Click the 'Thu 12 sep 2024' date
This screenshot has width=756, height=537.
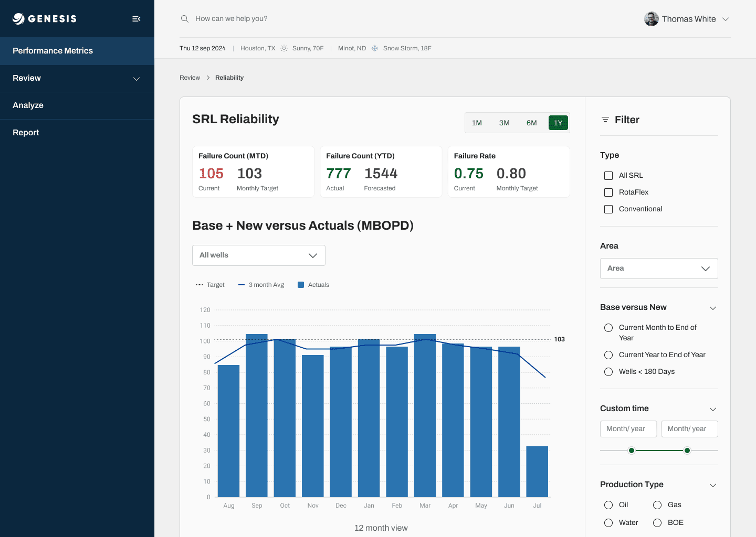[x=203, y=48]
